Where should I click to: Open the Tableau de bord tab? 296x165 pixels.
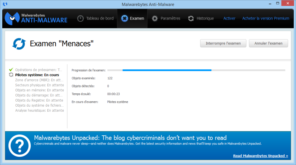coord(95,18)
